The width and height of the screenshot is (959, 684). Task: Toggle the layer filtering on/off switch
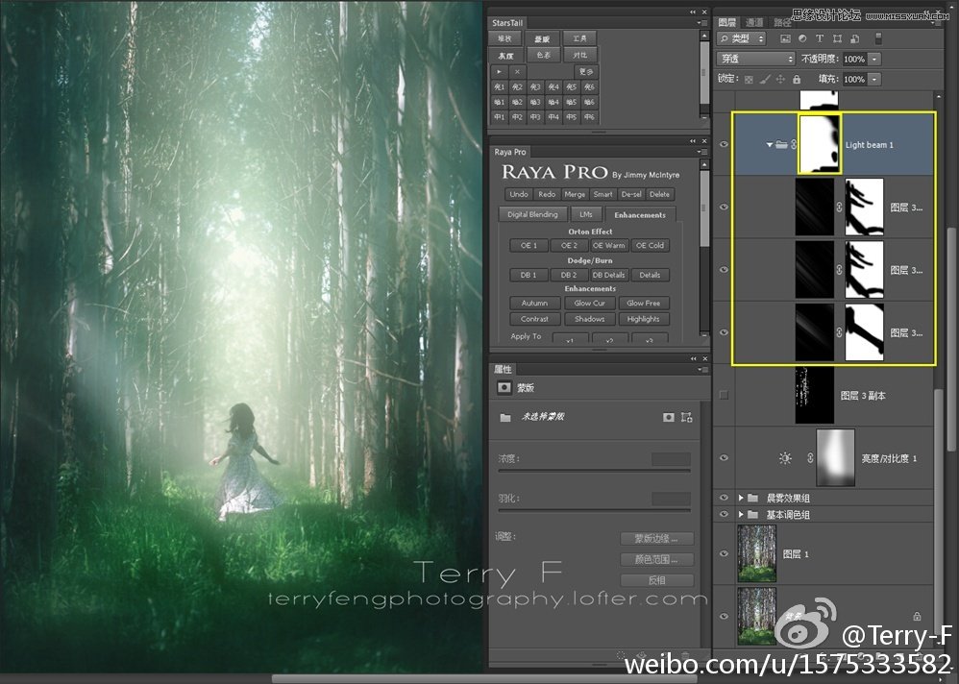[x=878, y=38]
